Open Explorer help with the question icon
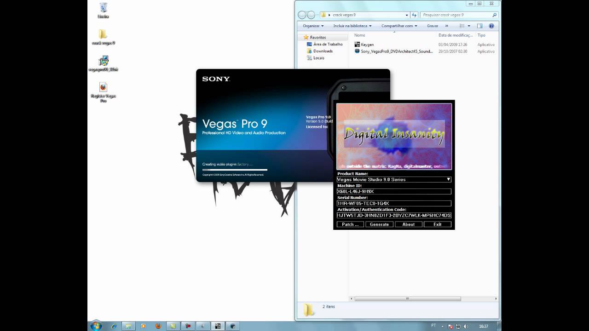 click(491, 26)
